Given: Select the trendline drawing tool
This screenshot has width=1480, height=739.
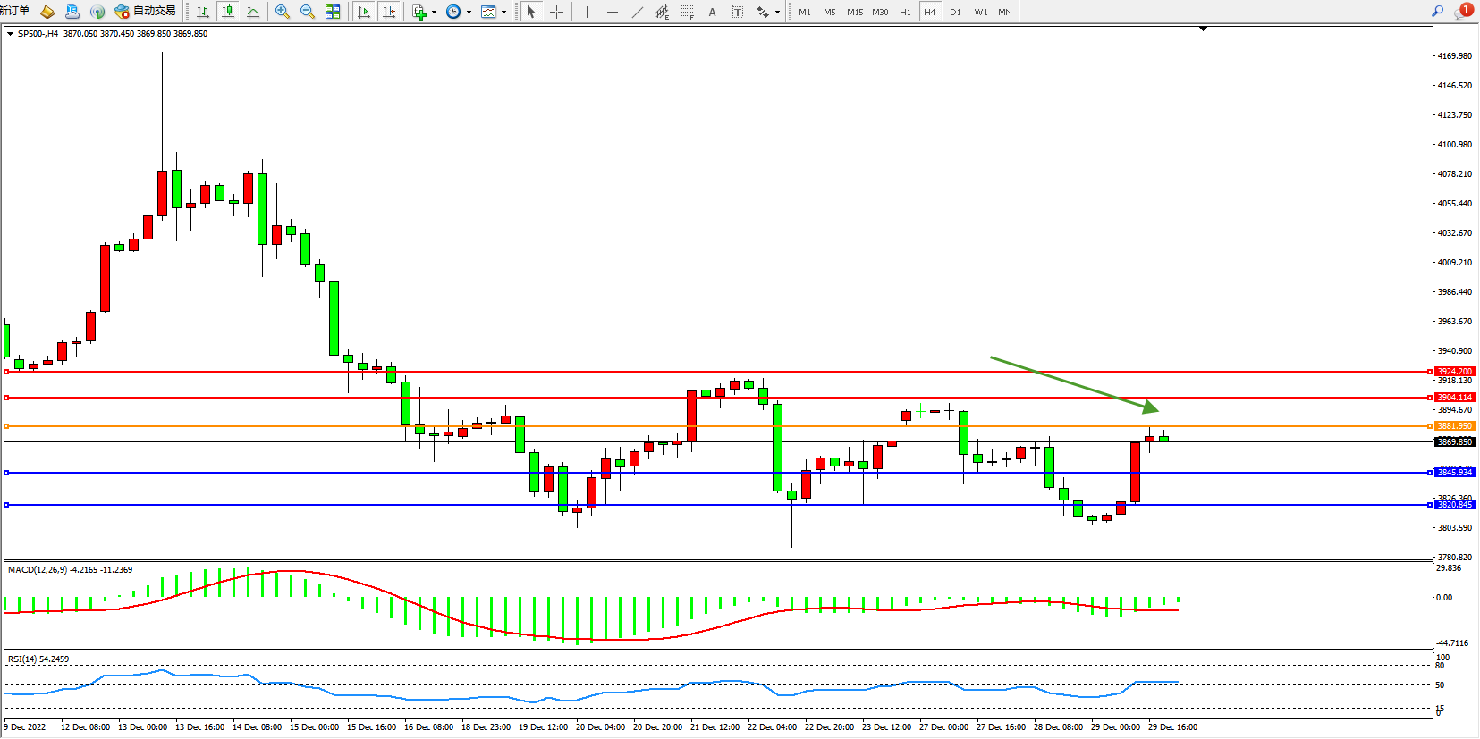Looking at the screenshot, I should click(x=637, y=12).
